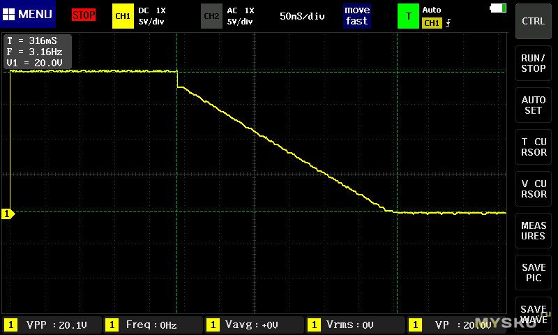
Task: Tap the channel 1 badge beside VPP
Action: 11,325
